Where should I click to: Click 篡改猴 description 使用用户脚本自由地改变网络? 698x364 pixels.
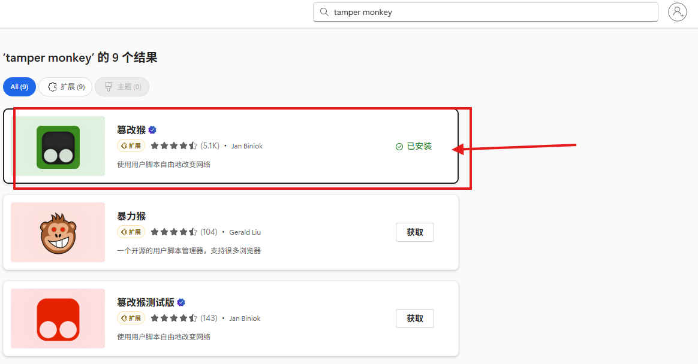point(164,165)
